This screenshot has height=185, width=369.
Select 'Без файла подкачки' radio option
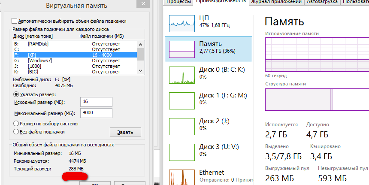point(16,132)
